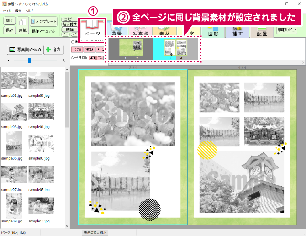
Task: Open the 編集 menu
Action: click(x=18, y=11)
